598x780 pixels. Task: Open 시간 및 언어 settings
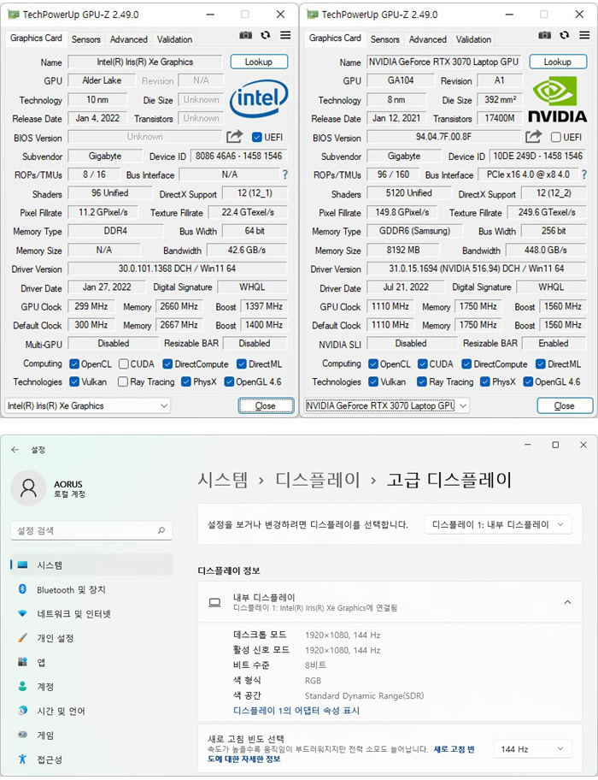91,711
